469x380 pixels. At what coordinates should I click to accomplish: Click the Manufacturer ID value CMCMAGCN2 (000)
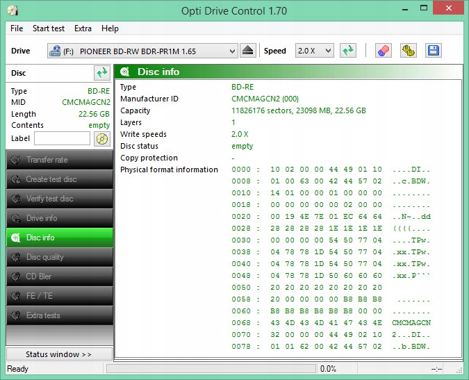tap(265, 99)
